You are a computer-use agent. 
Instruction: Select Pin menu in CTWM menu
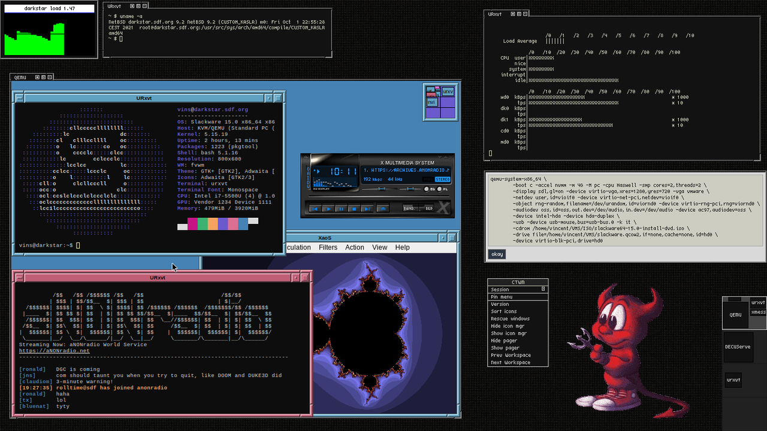(x=518, y=296)
